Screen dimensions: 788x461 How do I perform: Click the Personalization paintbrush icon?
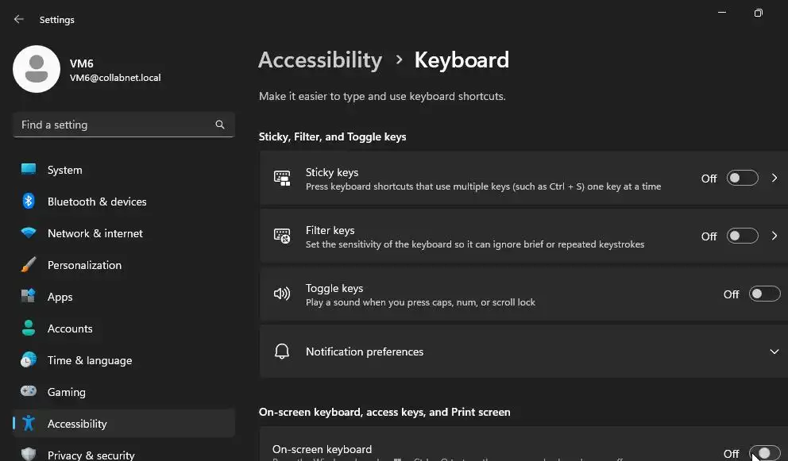tap(29, 265)
